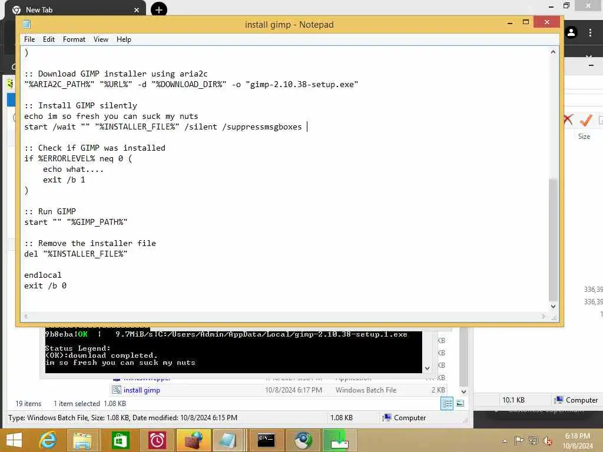The image size is (603, 452).
Task: Open the alarm clock app on taskbar
Action: pyautogui.click(x=157, y=440)
